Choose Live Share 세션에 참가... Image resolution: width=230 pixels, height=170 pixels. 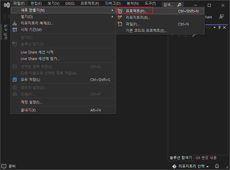pos(63,59)
